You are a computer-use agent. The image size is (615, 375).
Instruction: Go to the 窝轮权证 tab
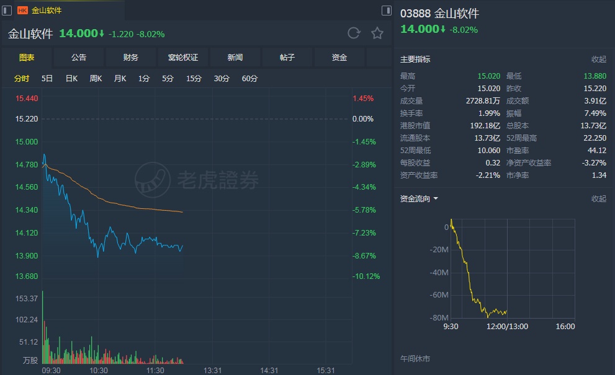(x=183, y=58)
